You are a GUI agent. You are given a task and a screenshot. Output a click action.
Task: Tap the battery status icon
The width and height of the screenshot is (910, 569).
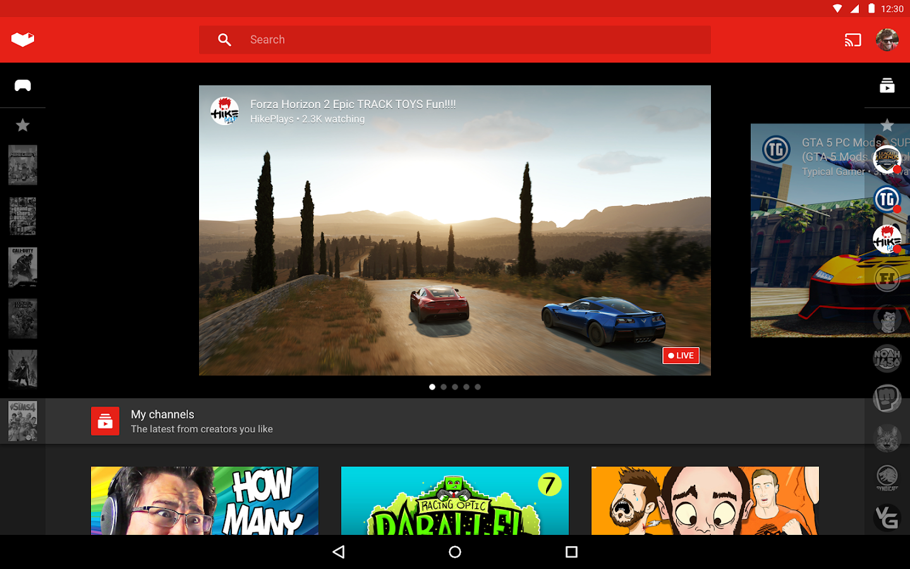[871, 9]
